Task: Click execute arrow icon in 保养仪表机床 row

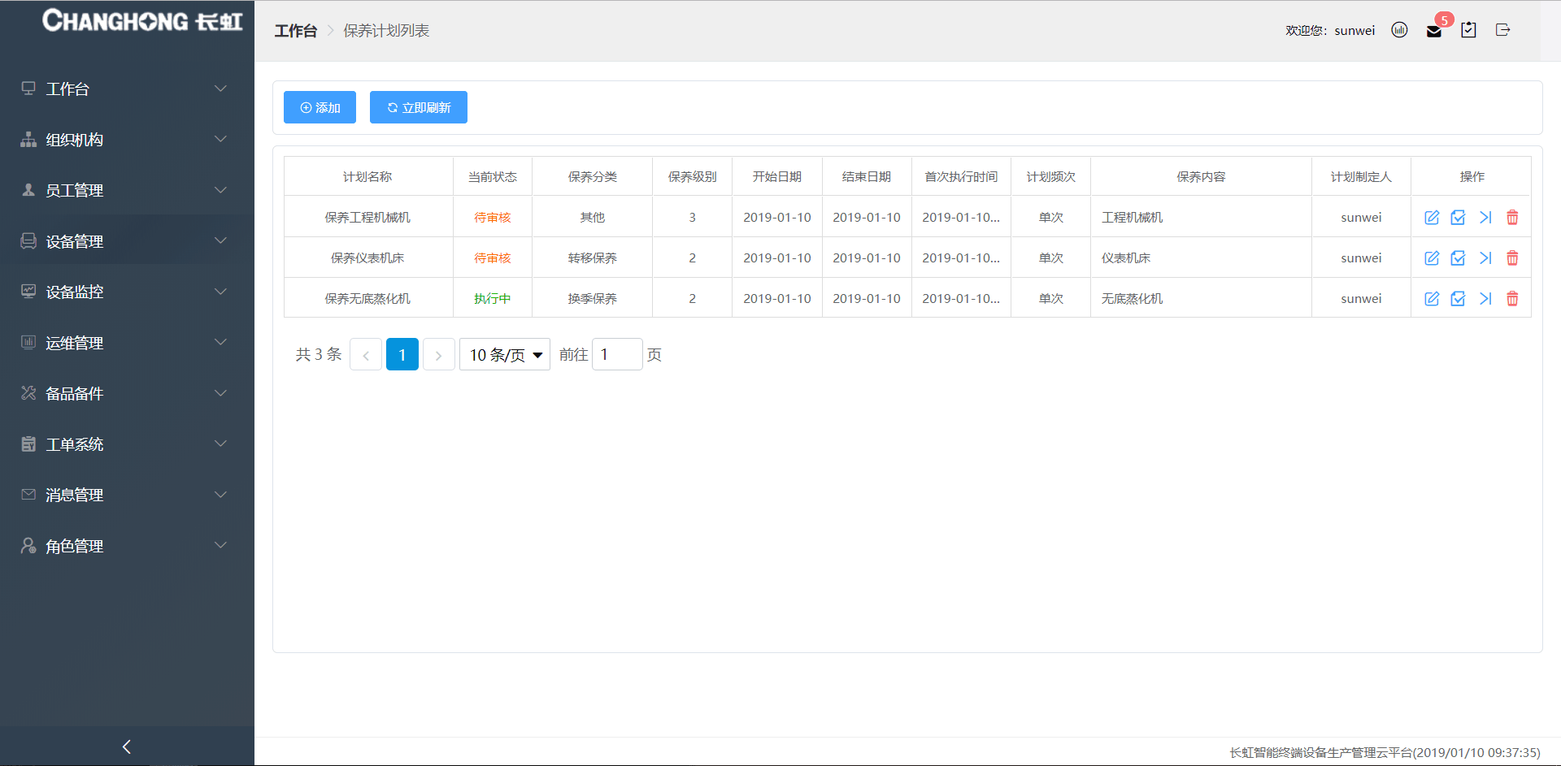Action: click(1485, 258)
